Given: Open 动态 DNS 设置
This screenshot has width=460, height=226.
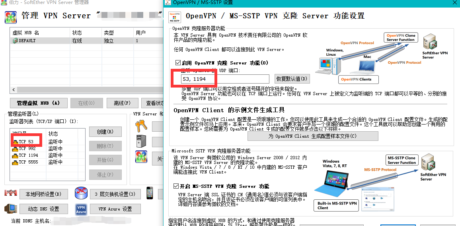Looking at the screenshot, I should (44, 209).
